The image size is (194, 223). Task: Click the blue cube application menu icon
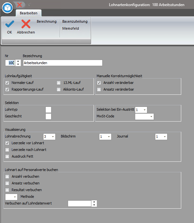pyautogui.click(x=7, y=8)
